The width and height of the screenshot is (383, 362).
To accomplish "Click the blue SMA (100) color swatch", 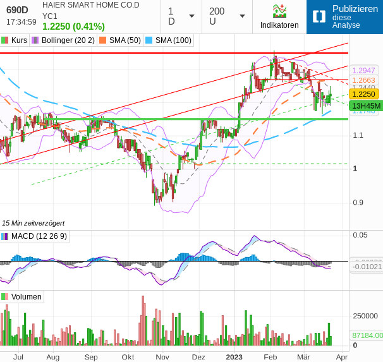I will coord(149,40).
